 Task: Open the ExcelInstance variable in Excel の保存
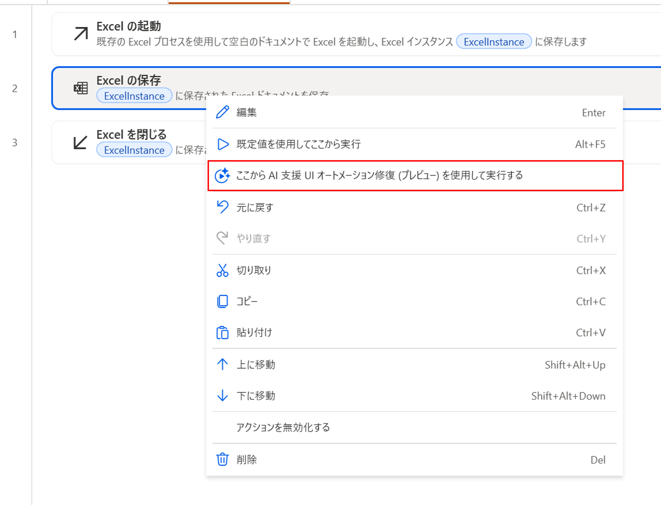pyautogui.click(x=134, y=96)
